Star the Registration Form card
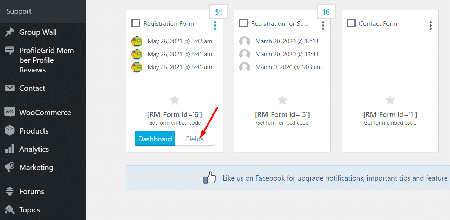450x220 pixels. pos(175,100)
